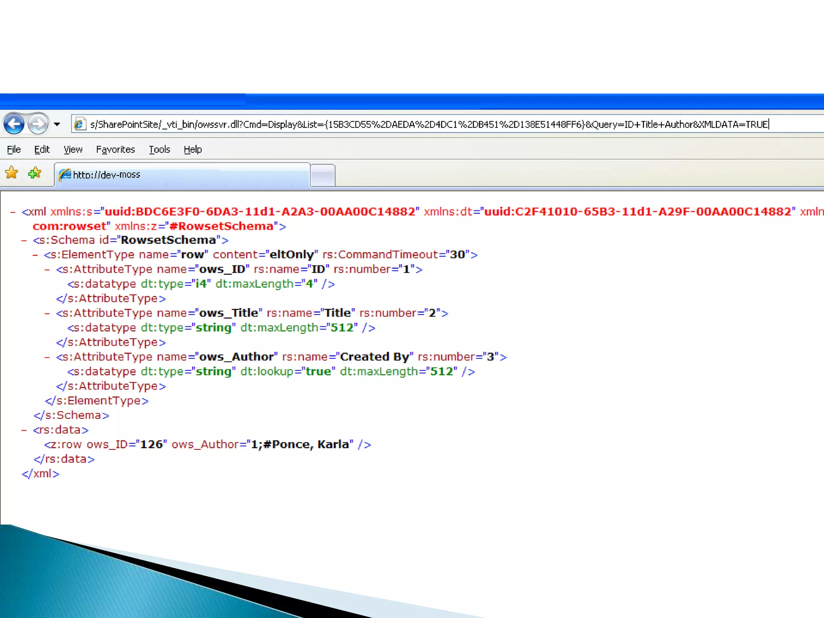Click the closing </s:Schema> tag
The image size is (824, 618).
coord(72,415)
